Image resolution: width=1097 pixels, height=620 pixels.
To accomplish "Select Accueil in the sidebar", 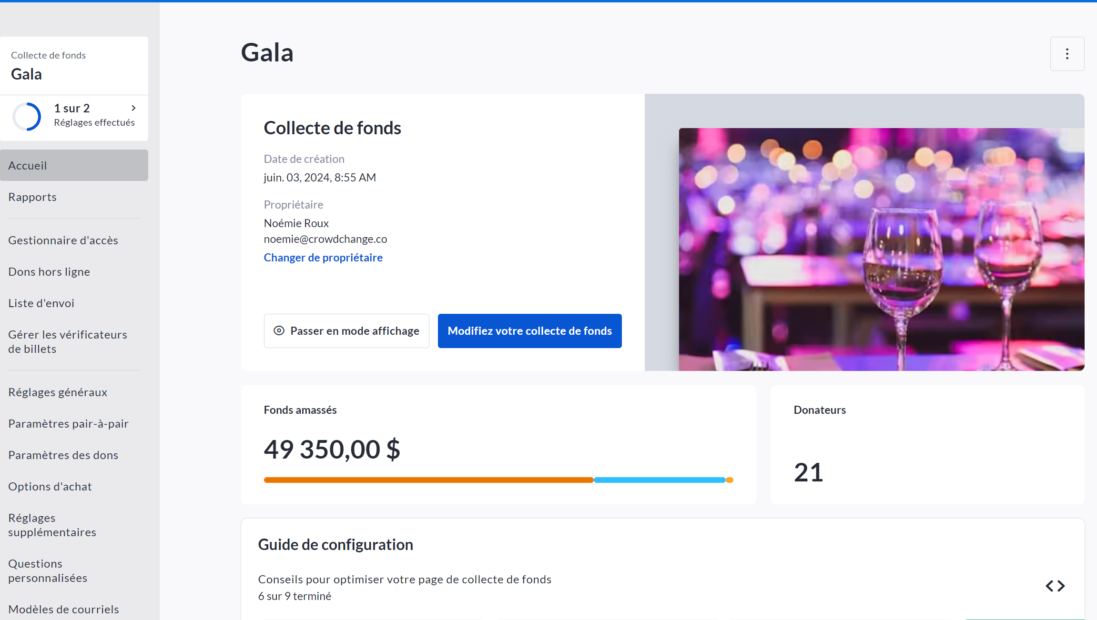I will 28,166.
